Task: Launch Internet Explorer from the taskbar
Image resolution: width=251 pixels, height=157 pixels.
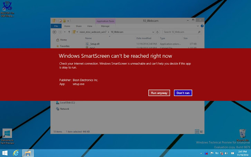Action: [x=16, y=153]
